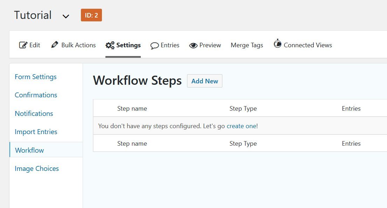Image resolution: width=387 pixels, height=208 pixels.
Task: Open the Image Choices settings page
Action: pyautogui.click(x=36, y=168)
